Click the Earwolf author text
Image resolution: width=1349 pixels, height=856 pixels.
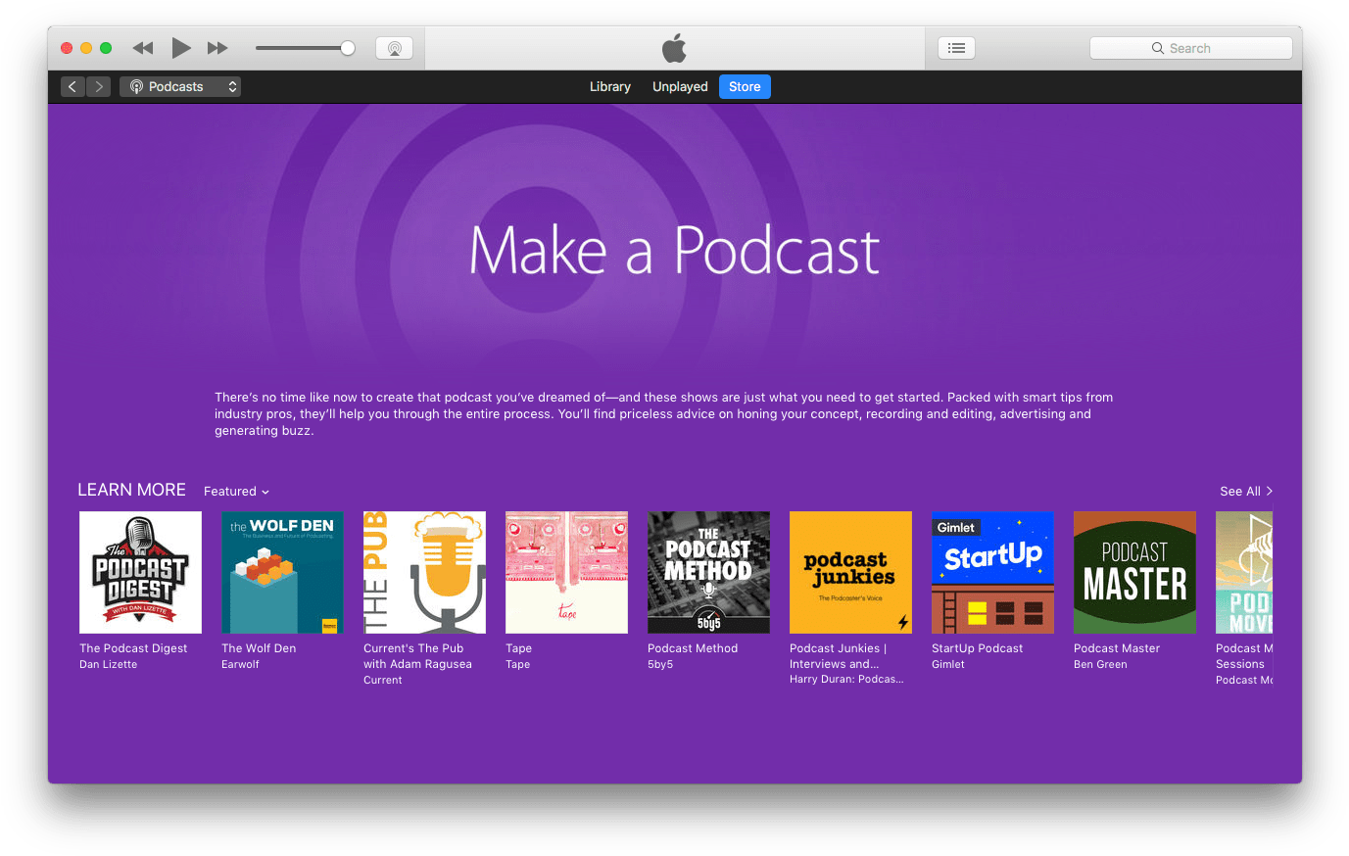[240, 664]
